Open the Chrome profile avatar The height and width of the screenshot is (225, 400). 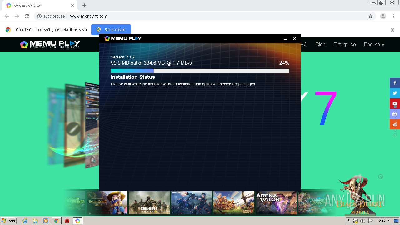click(383, 16)
